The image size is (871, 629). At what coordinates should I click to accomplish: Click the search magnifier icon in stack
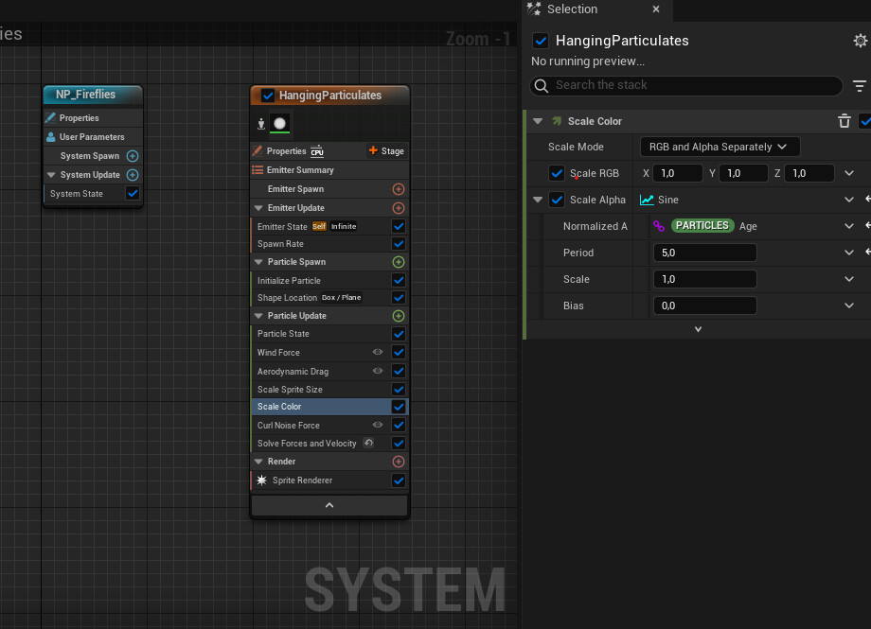coord(541,85)
